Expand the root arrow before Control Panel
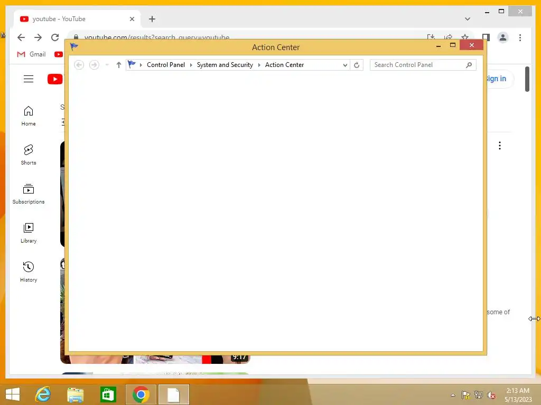 tap(141, 65)
